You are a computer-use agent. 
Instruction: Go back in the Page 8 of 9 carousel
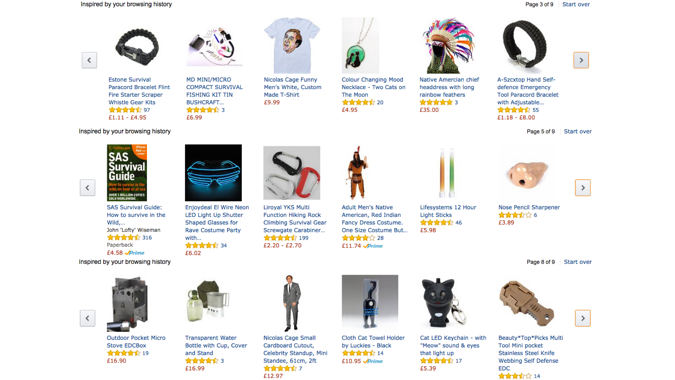point(88,318)
